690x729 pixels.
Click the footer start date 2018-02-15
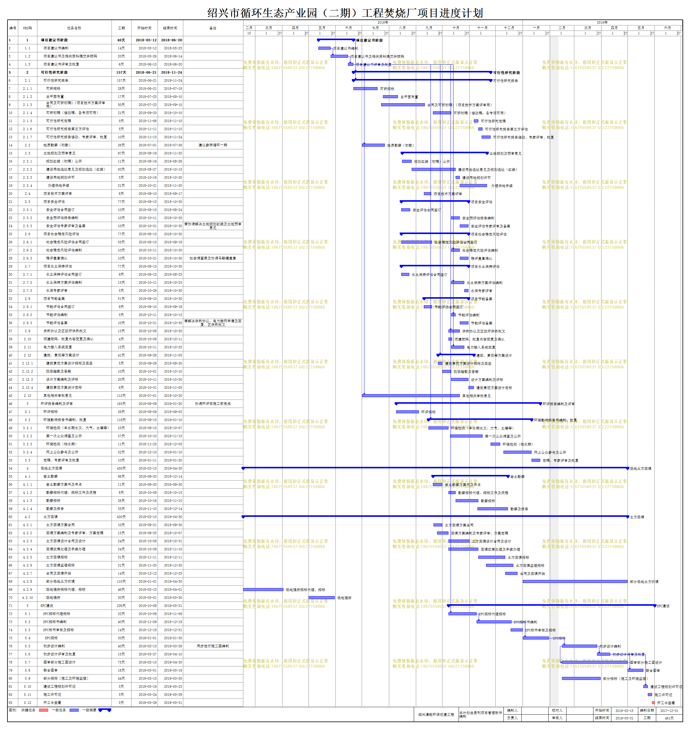[624, 711]
